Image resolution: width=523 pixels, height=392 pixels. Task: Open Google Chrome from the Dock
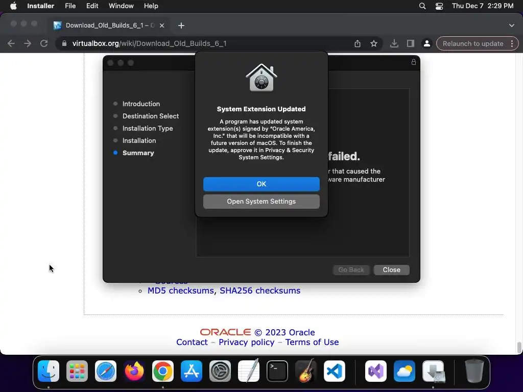click(x=163, y=371)
